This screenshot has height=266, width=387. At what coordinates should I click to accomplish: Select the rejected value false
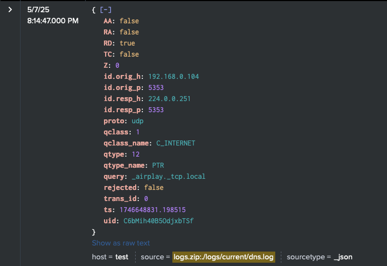[x=154, y=188]
